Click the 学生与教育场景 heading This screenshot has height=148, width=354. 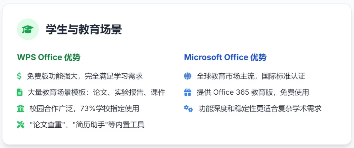[x=84, y=30]
